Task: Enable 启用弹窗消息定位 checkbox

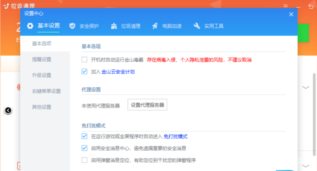Action: 84,160
